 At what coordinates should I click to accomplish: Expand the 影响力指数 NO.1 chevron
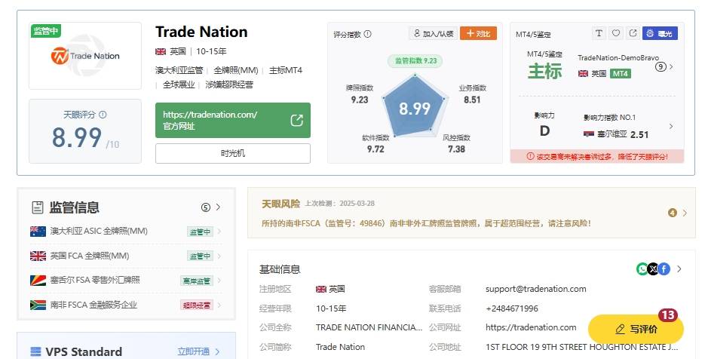[x=671, y=127]
